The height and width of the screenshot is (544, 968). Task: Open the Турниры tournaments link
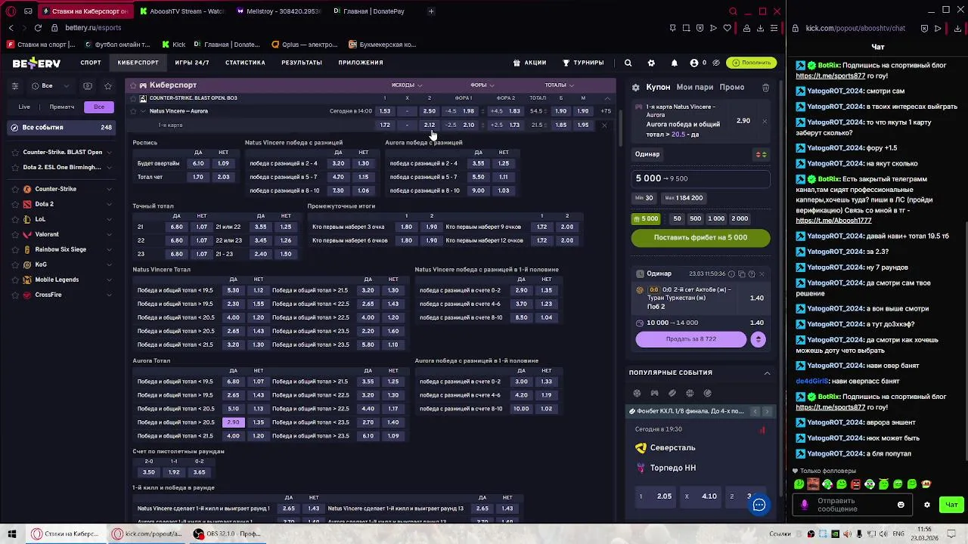click(582, 63)
